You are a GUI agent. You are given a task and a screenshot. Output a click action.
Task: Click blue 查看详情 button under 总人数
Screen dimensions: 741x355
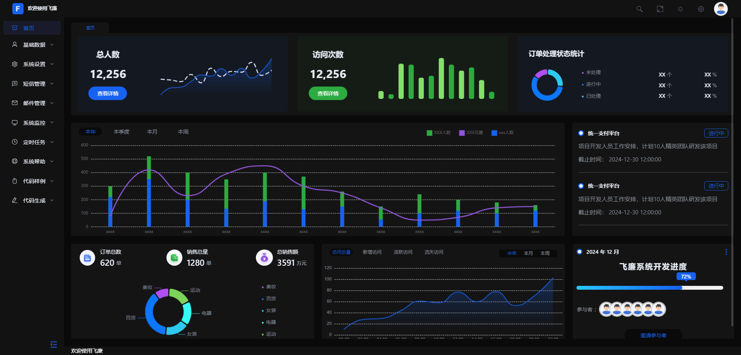(108, 93)
